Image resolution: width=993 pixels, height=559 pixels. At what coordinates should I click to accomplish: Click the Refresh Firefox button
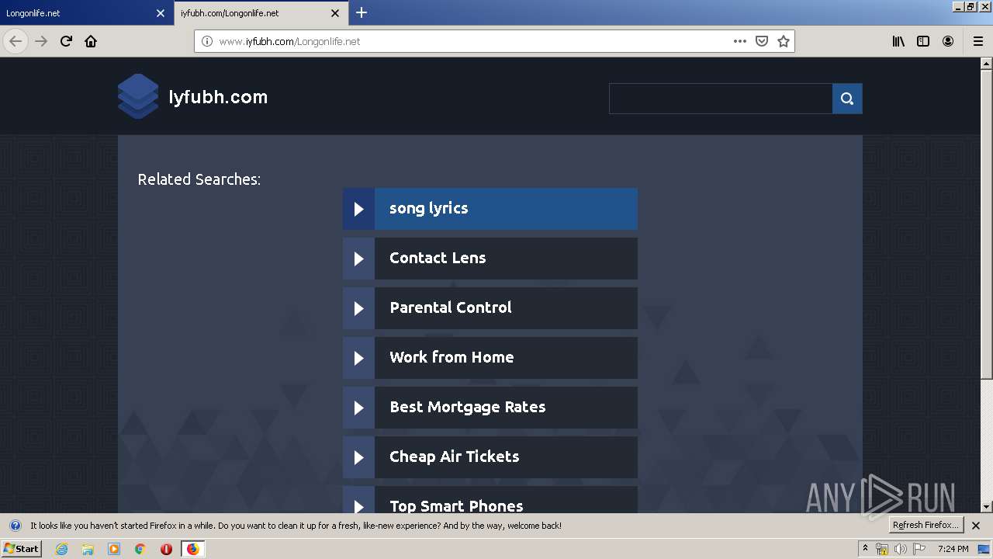[x=926, y=526]
